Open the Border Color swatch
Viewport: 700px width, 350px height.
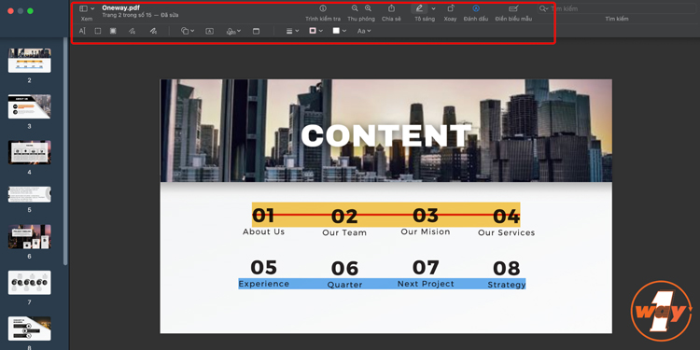(x=315, y=31)
